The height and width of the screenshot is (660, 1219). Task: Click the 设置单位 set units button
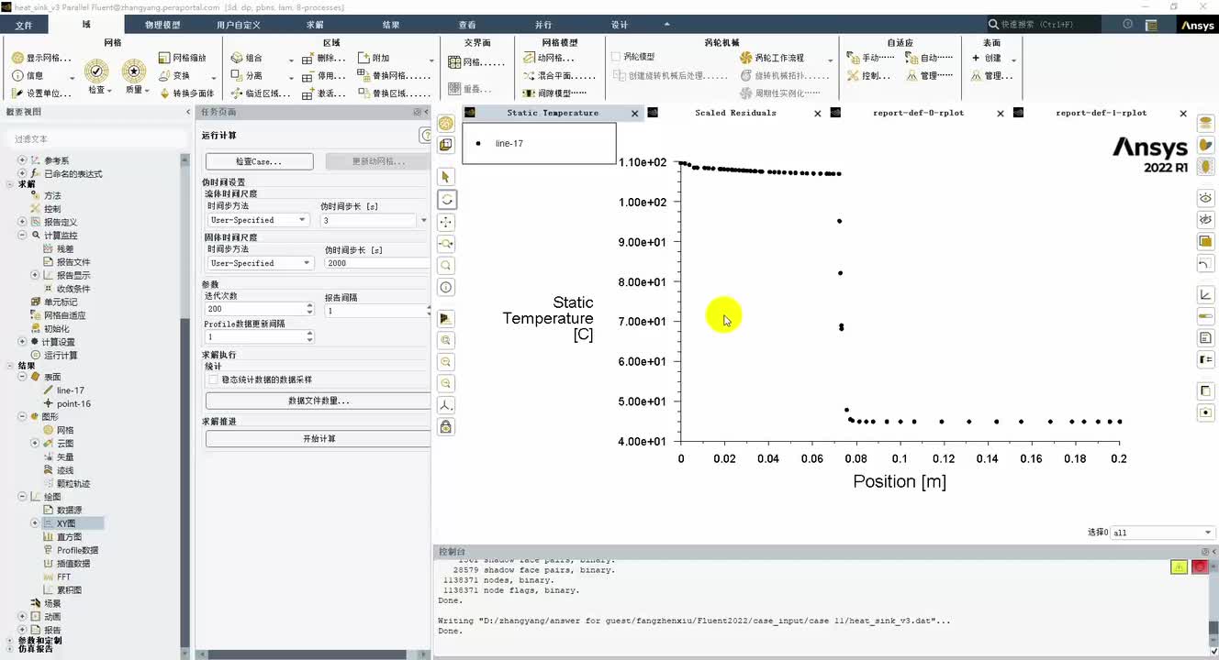pyautogui.click(x=41, y=93)
